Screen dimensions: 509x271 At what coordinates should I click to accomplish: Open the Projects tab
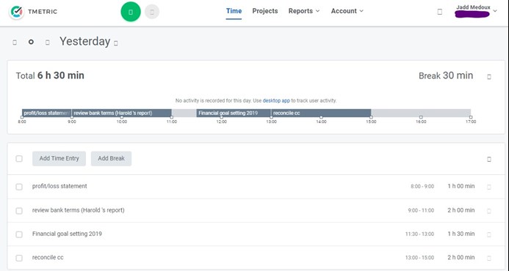click(265, 11)
